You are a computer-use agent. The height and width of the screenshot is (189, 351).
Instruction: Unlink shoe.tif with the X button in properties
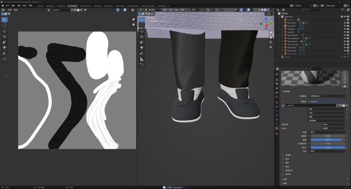point(347,105)
